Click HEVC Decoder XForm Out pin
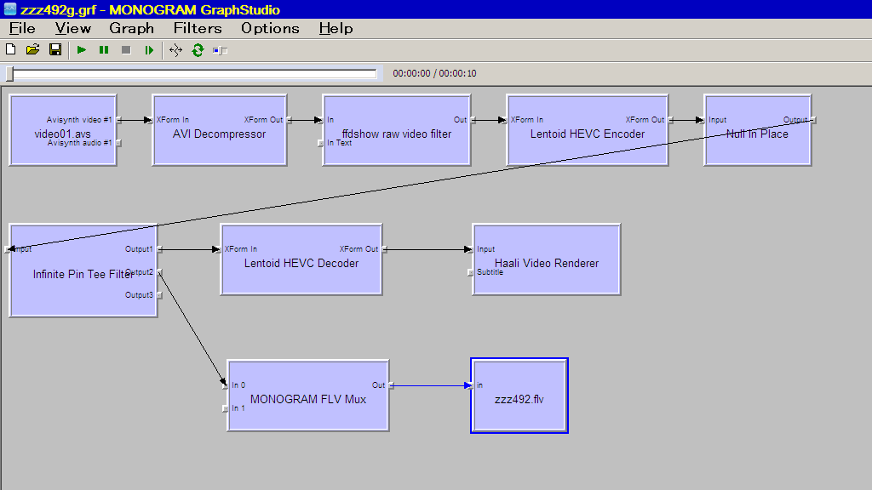 (x=384, y=249)
